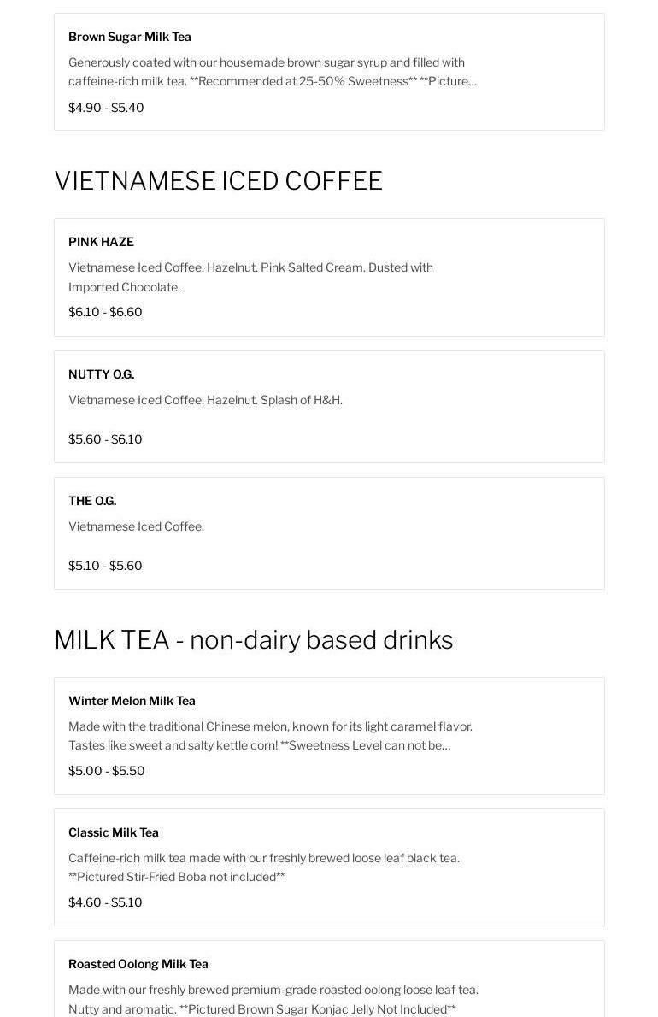Click the VIETNAMESE ICED COFFEE section heading
Screen dimensions: 658x1017
click(218, 181)
